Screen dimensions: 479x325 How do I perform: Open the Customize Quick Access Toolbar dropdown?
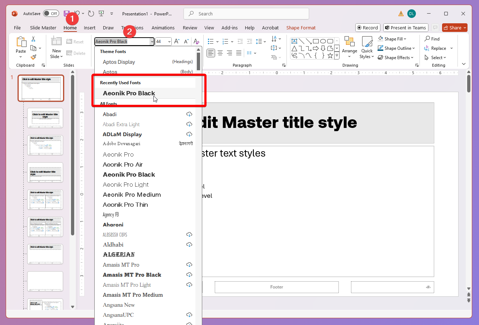pyautogui.click(x=112, y=14)
